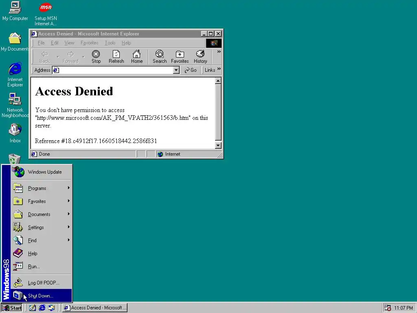
Task: Open Run dialog from Start menu
Action: tap(41, 267)
